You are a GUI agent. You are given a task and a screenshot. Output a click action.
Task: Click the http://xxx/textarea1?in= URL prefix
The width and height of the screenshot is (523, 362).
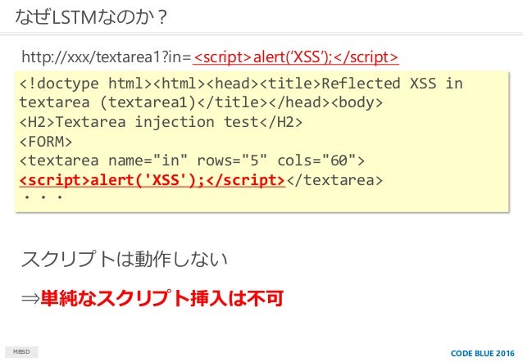click(107, 57)
